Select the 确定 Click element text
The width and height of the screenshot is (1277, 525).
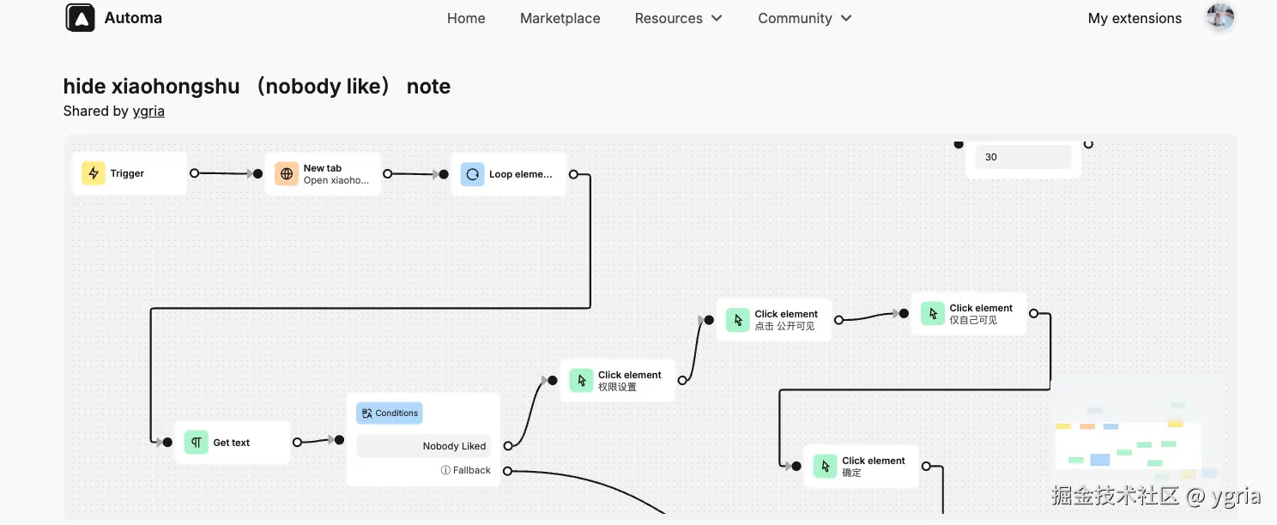(874, 467)
